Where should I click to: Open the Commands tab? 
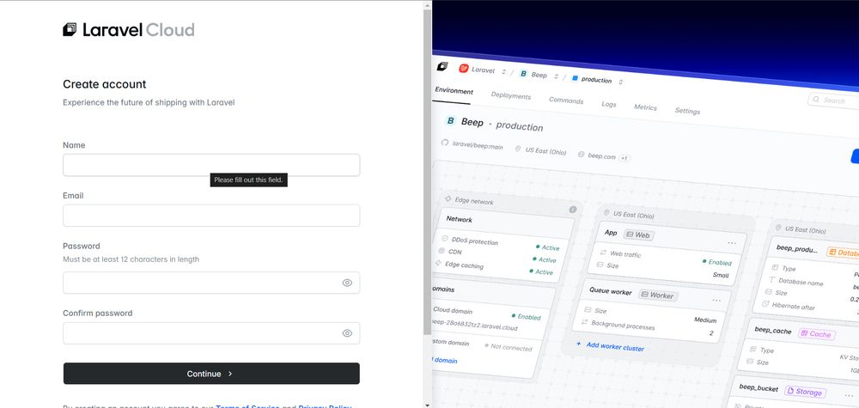tap(566, 100)
